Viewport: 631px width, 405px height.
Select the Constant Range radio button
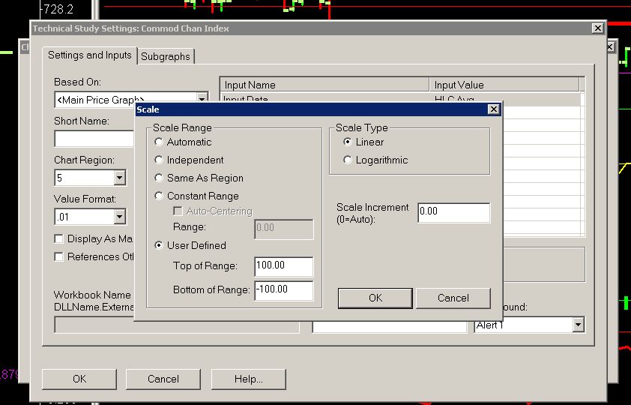[158, 196]
